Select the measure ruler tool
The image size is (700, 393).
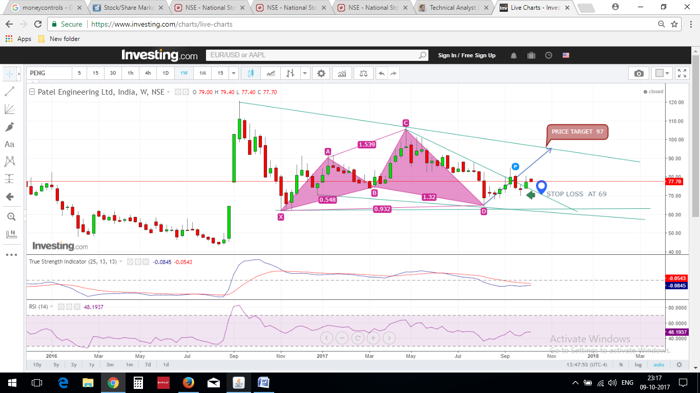pos(11,234)
